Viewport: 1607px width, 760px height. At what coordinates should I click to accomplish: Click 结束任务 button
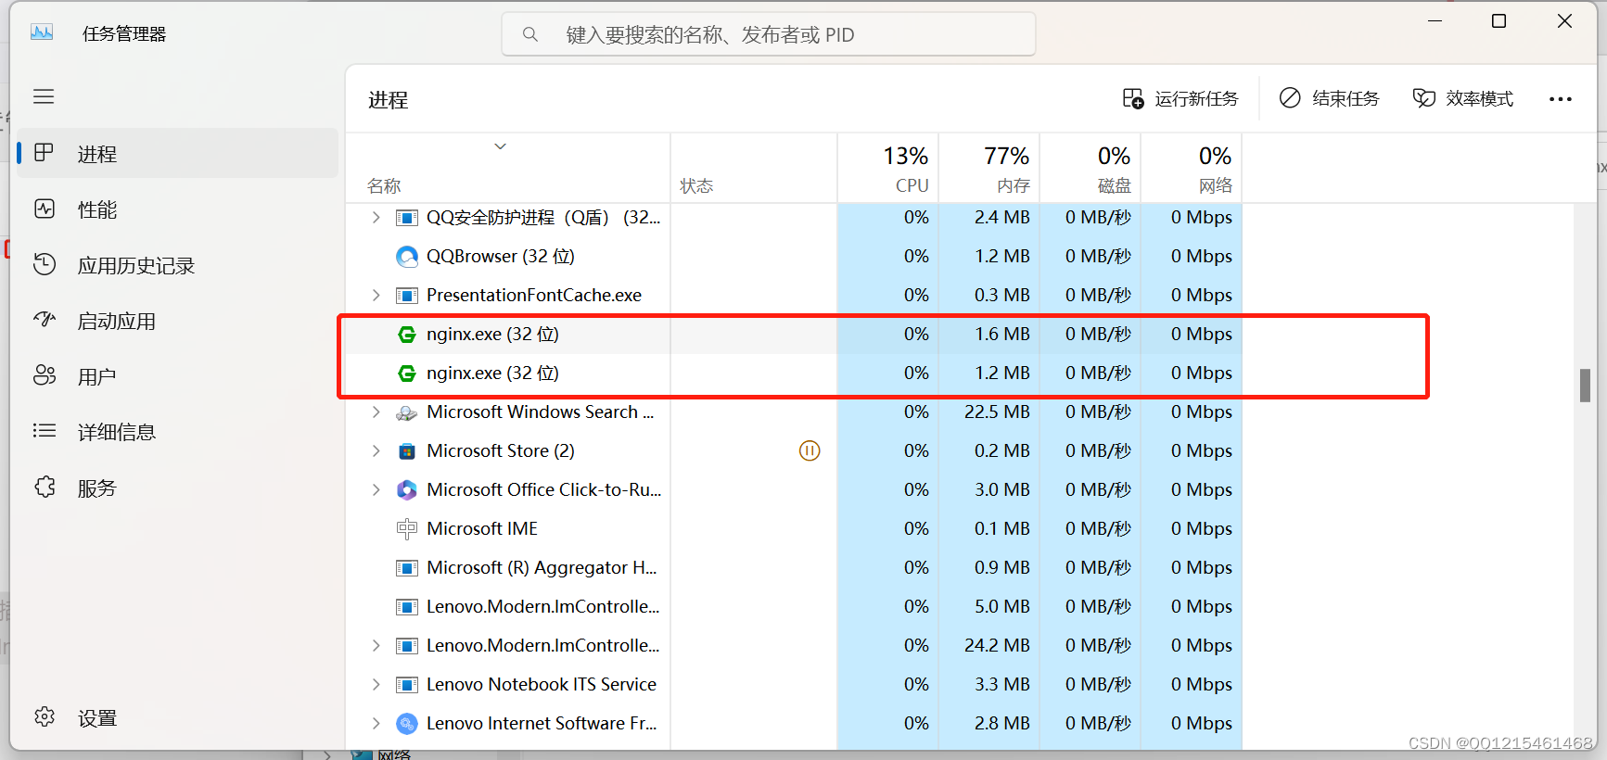coord(1330,98)
